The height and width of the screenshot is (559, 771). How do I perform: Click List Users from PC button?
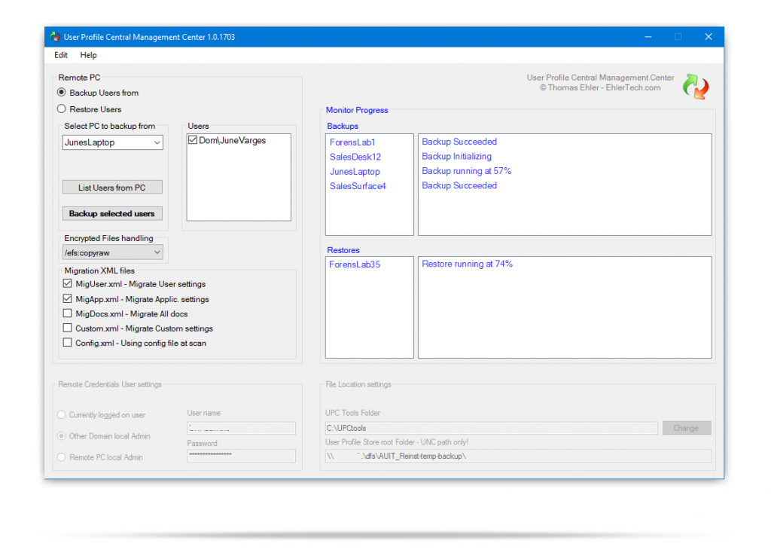[112, 188]
